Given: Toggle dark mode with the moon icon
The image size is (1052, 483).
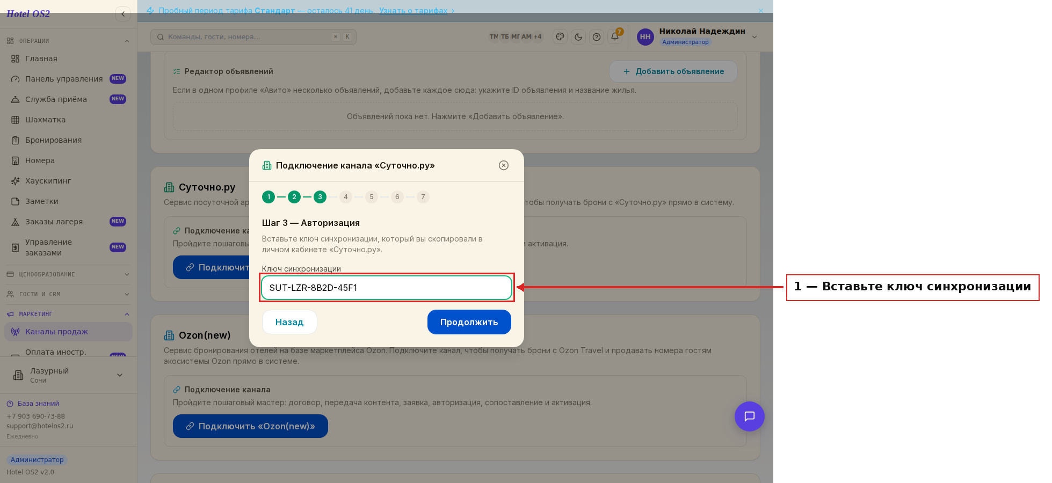Looking at the screenshot, I should click(x=578, y=37).
